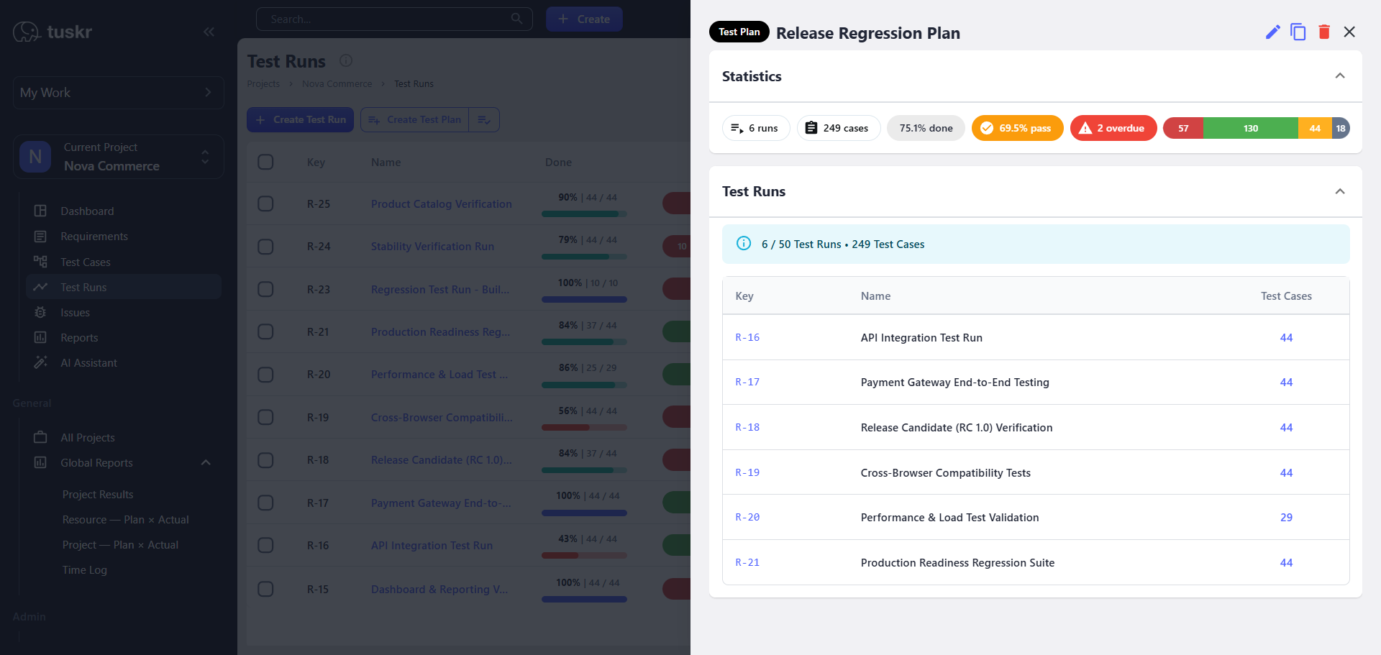Screen dimensions: 1381x655
Task: Tick the checkbox for run R-25
Action: [x=265, y=203]
